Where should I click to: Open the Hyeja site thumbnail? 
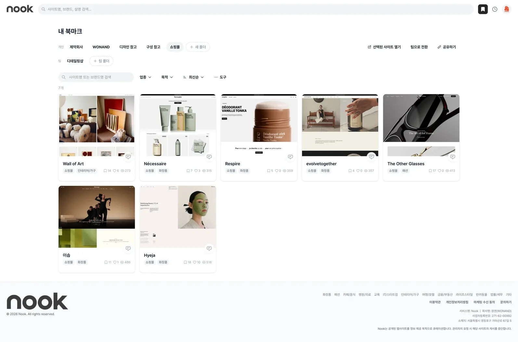[178, 217]
